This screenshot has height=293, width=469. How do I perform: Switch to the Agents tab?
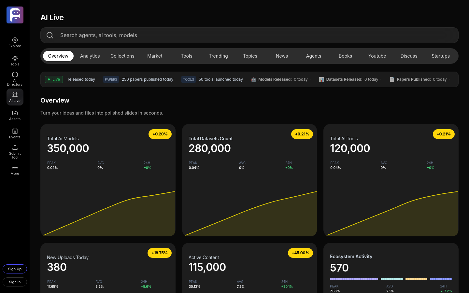(314, 56)
